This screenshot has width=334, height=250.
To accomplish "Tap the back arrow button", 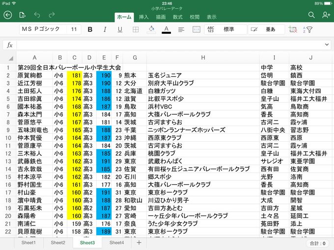I will (x=8, y=15).
